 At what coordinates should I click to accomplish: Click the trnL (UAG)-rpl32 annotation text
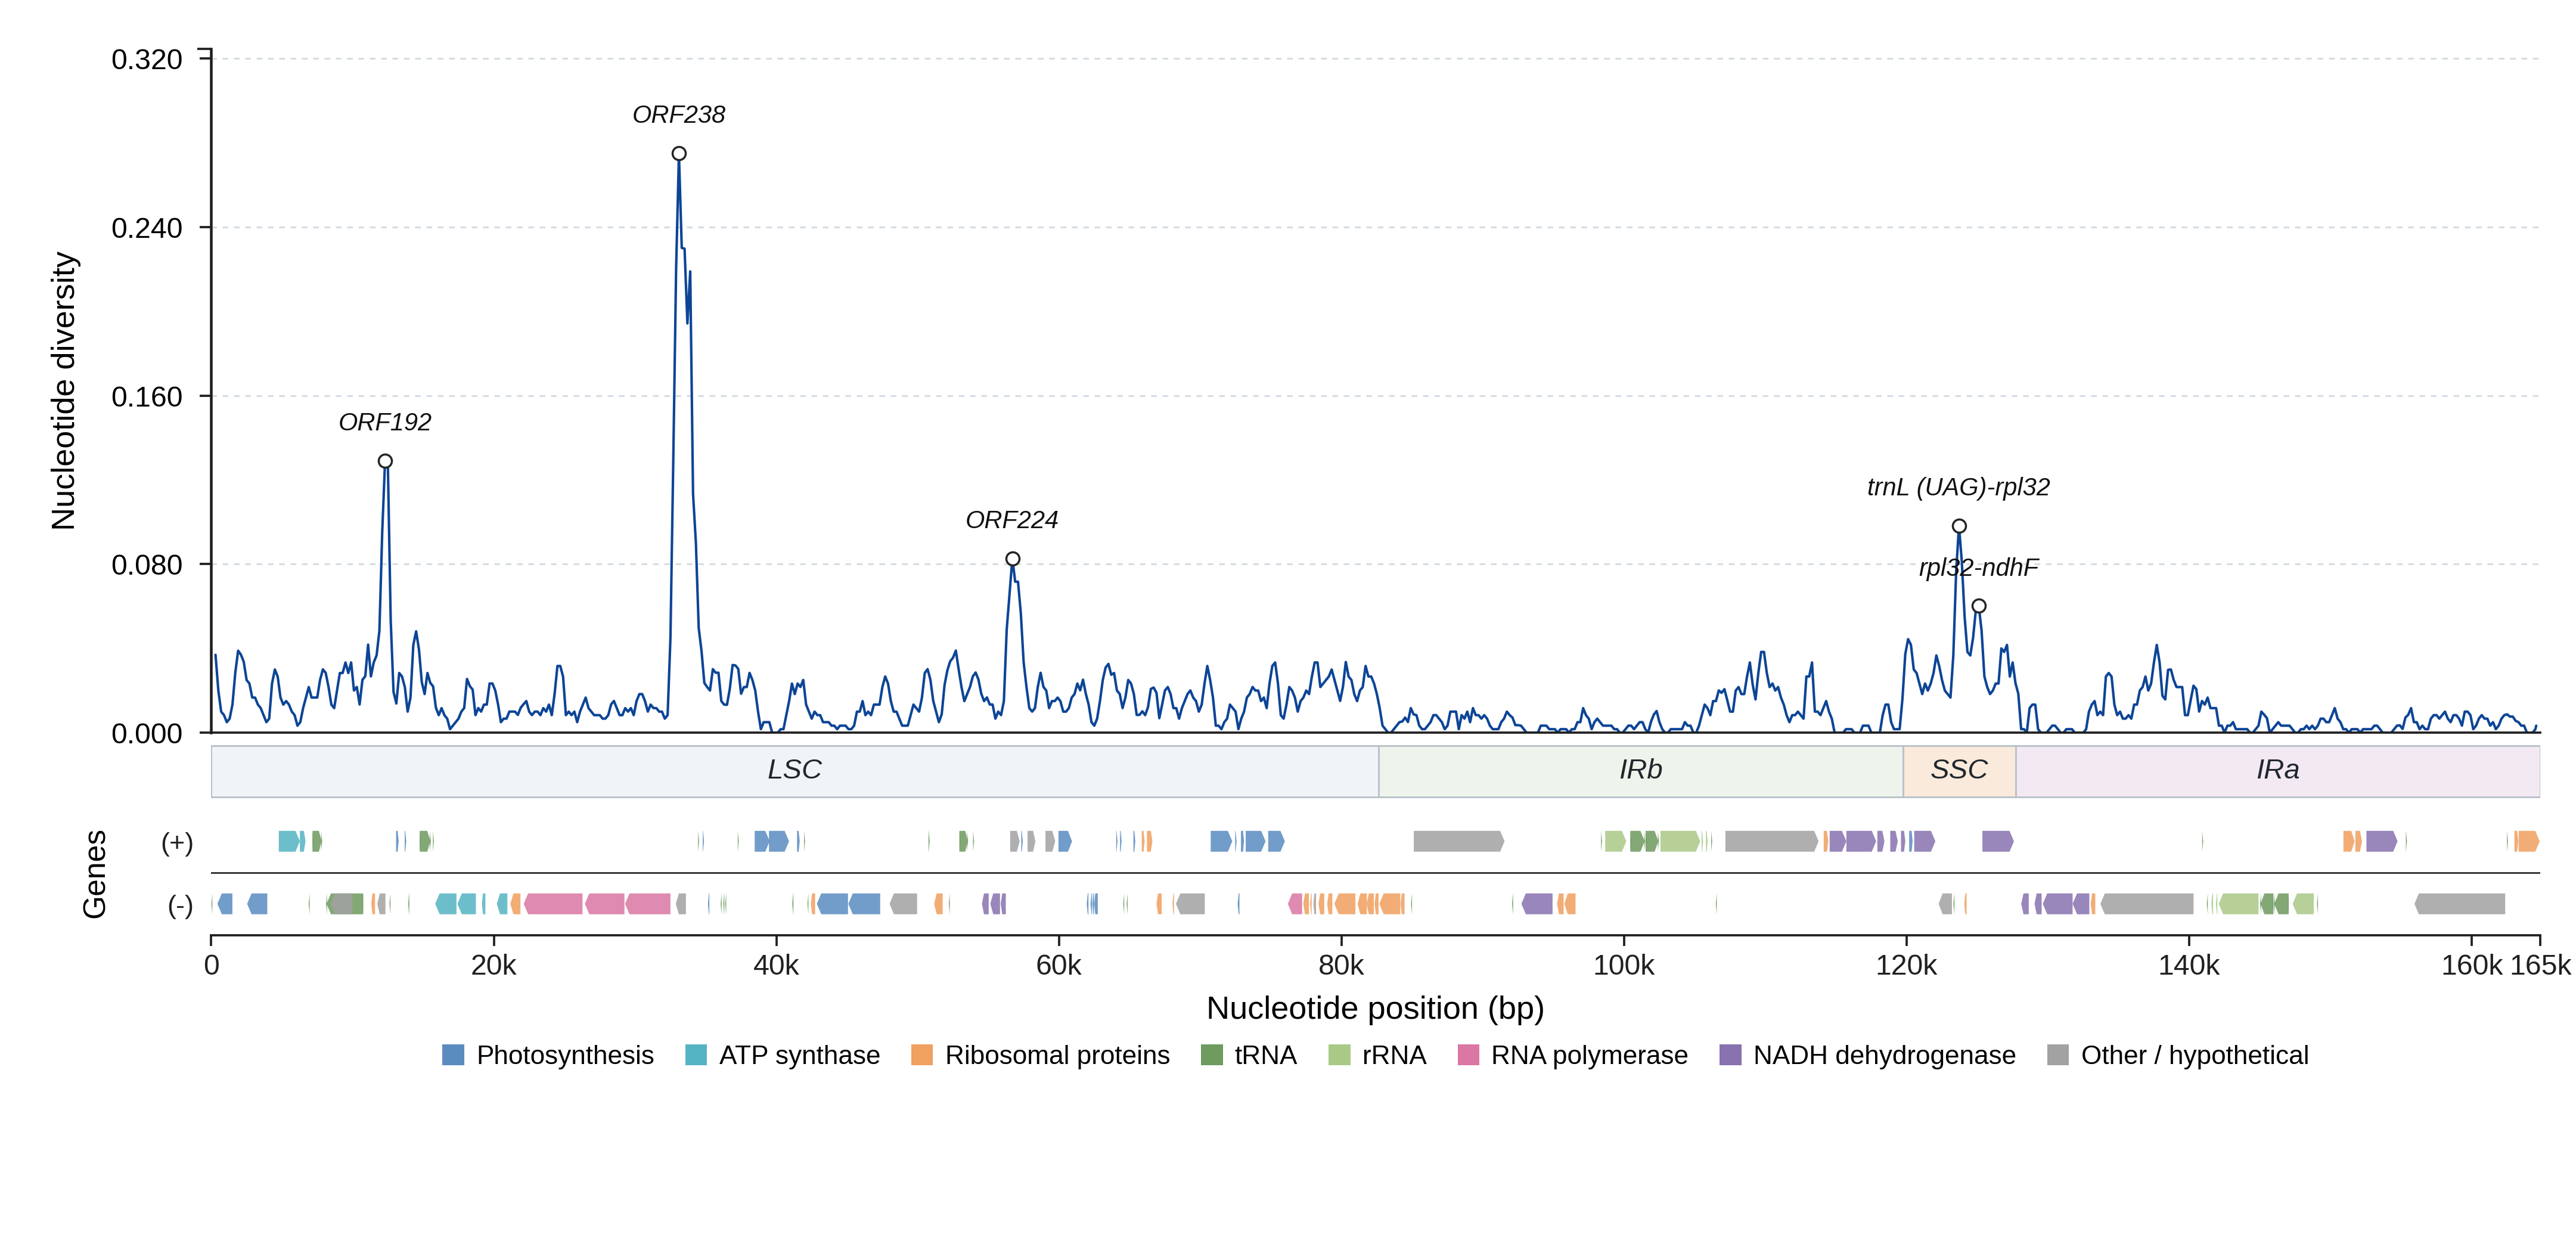pos(1958,487)
